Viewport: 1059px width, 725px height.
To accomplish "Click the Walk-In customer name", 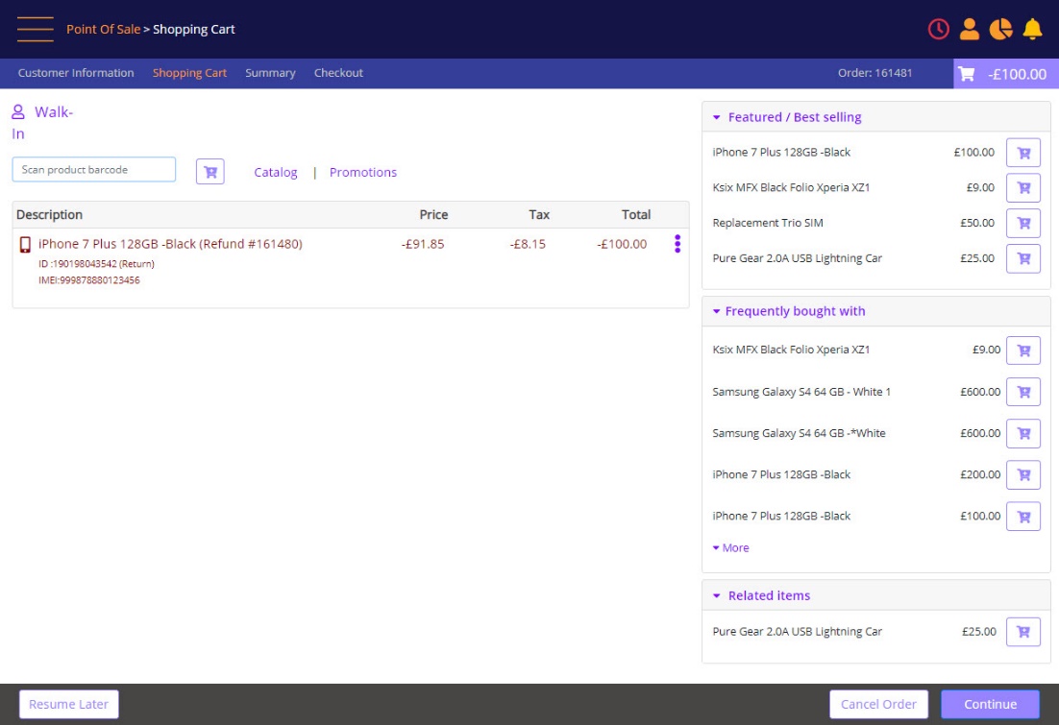I will click(42, 123).
